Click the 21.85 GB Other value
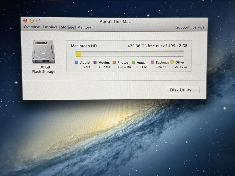This screenshot has height=176, width=235. click(x=181, y=67)
